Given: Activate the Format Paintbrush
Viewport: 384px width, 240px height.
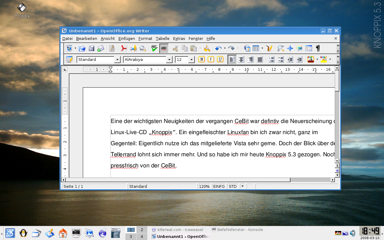Looking at the screenshot, I should pyautogui.click(x=207, y=48).
